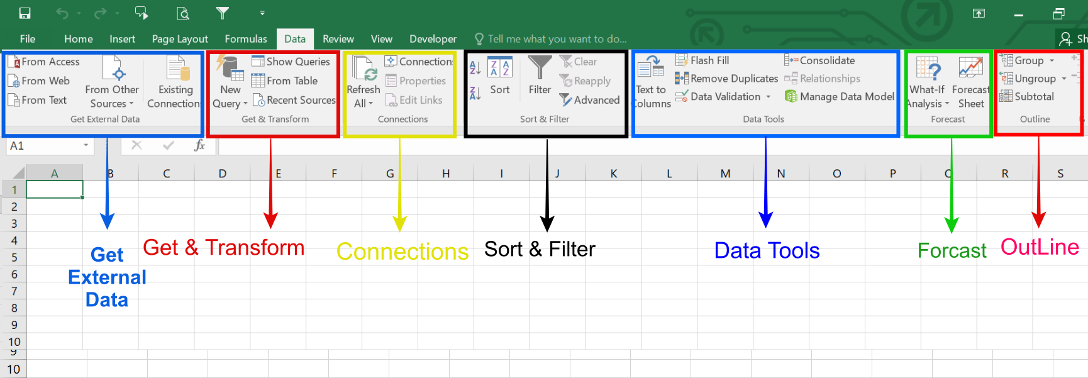The height and width of the screenshot is (378, 1088).
Task: Click the greyed Relationships button
Action: point(822,79)
